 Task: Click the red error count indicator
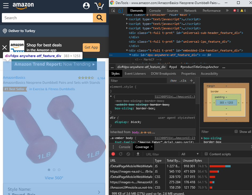tap(236, 11)
